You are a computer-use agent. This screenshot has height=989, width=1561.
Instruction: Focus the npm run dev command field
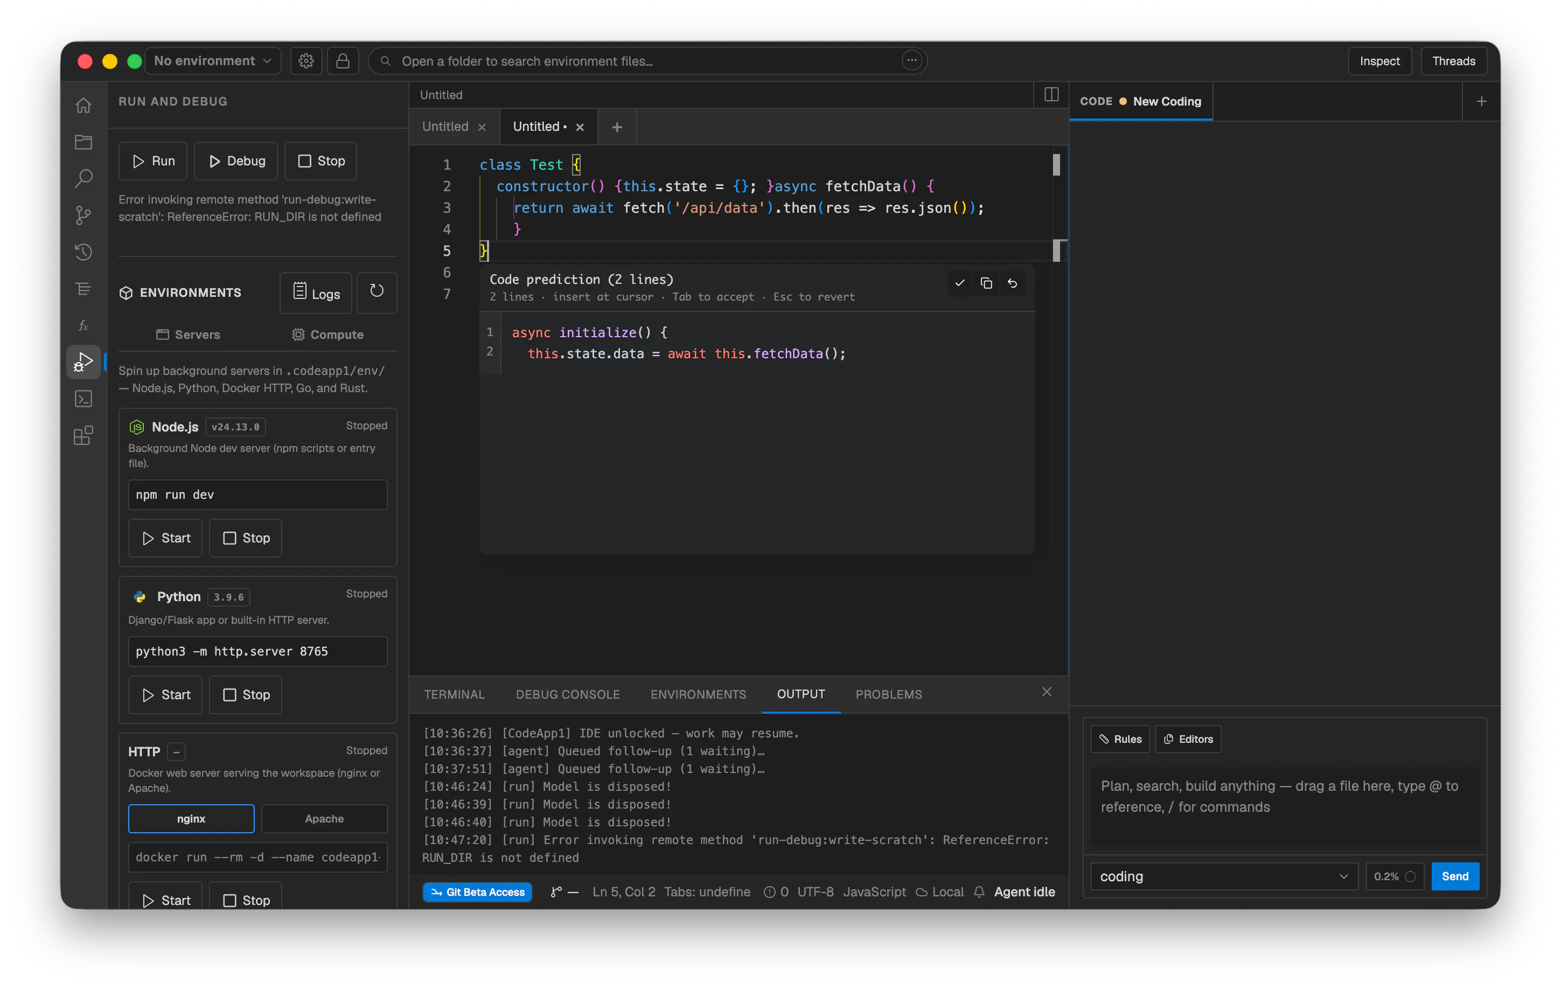(x=257, y=495)
